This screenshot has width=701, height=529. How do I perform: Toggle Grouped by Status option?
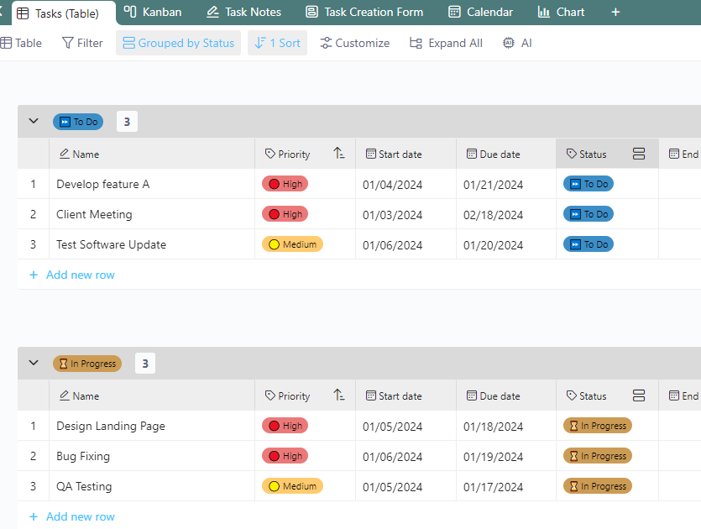[178, 43]
